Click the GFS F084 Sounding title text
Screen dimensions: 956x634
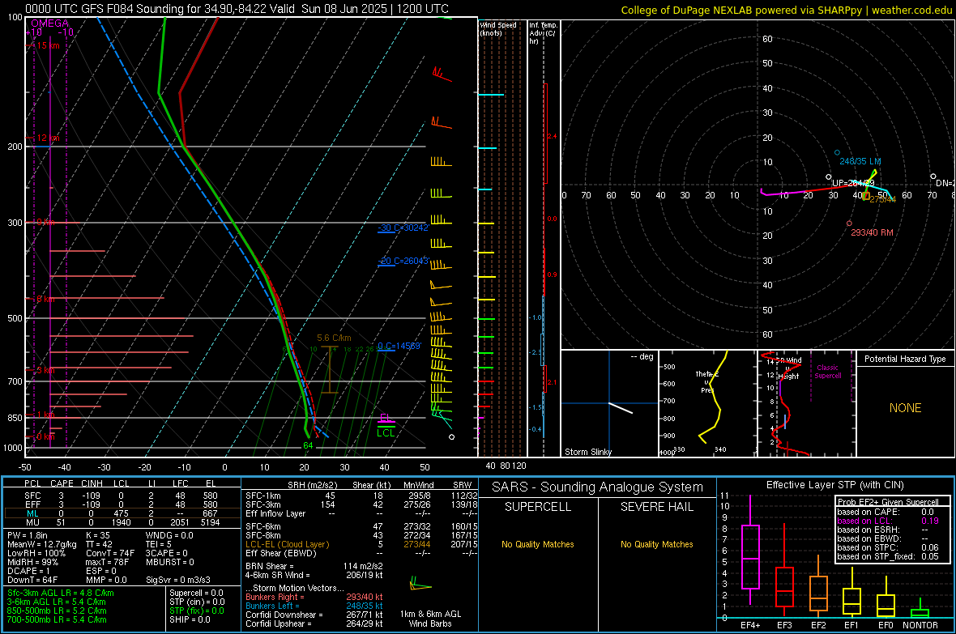click(x=237, y=9)
